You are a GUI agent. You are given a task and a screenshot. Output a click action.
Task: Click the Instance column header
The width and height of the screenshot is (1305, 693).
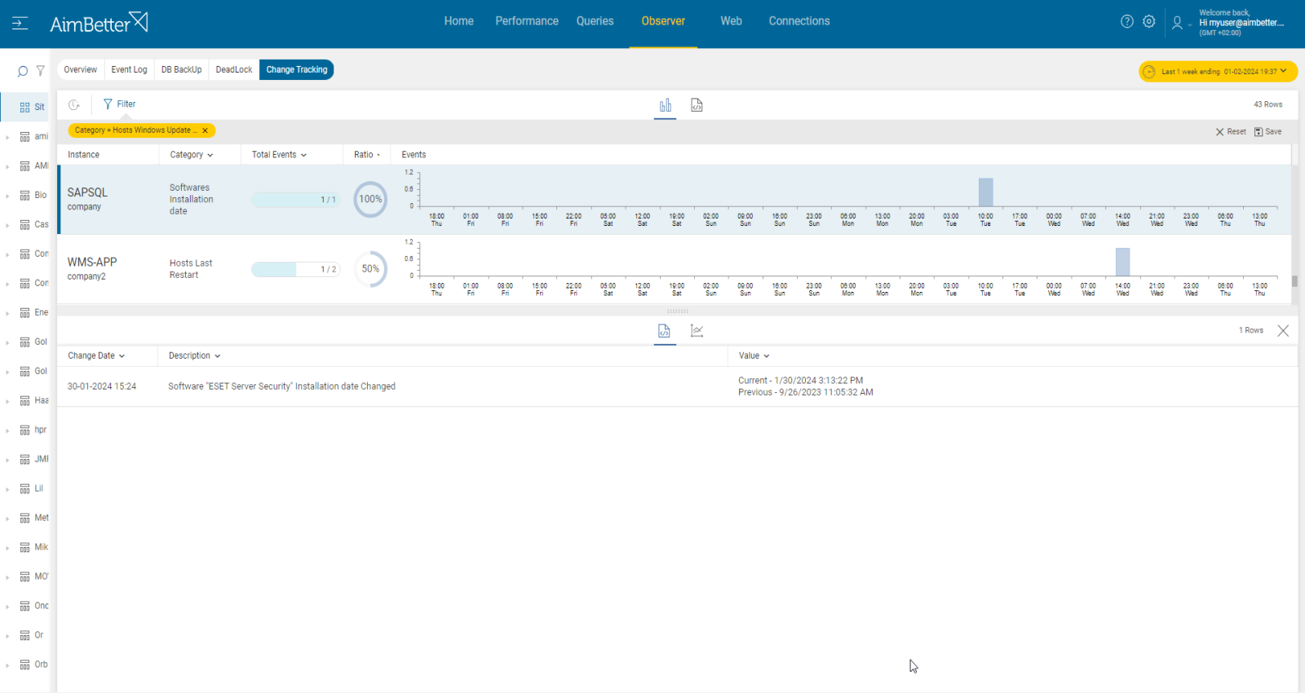tap(83, 155)
